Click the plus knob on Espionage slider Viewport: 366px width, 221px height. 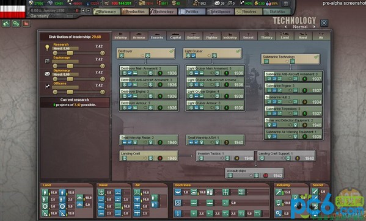[x=102, y=66]
